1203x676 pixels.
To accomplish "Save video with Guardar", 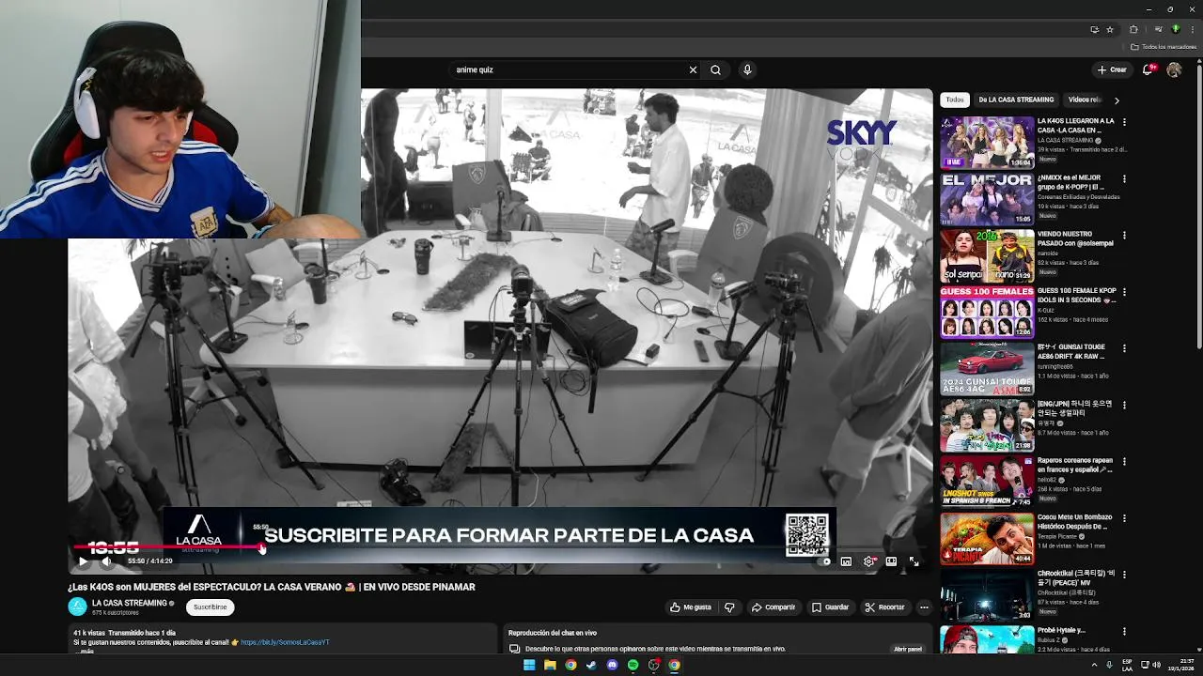I will tap(830, 607).
